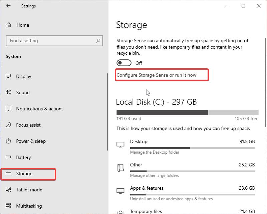Image resolution: width=267 pixels, height=214 pixels.
Task: Click the Multitasking icon
Action: coord(9,206)
